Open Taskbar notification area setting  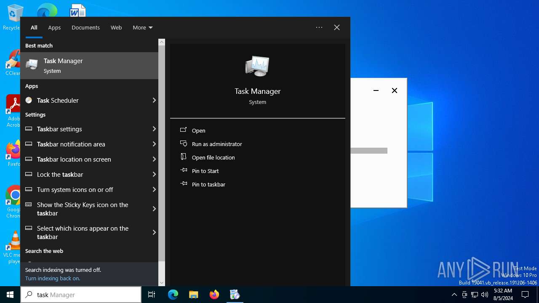[85, 144]
